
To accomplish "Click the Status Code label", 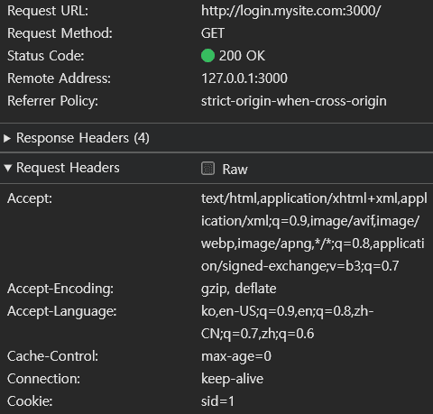I will click(45, 56).
